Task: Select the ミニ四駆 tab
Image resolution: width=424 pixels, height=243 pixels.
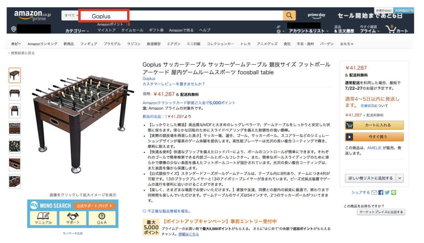Action: [194, 44]
